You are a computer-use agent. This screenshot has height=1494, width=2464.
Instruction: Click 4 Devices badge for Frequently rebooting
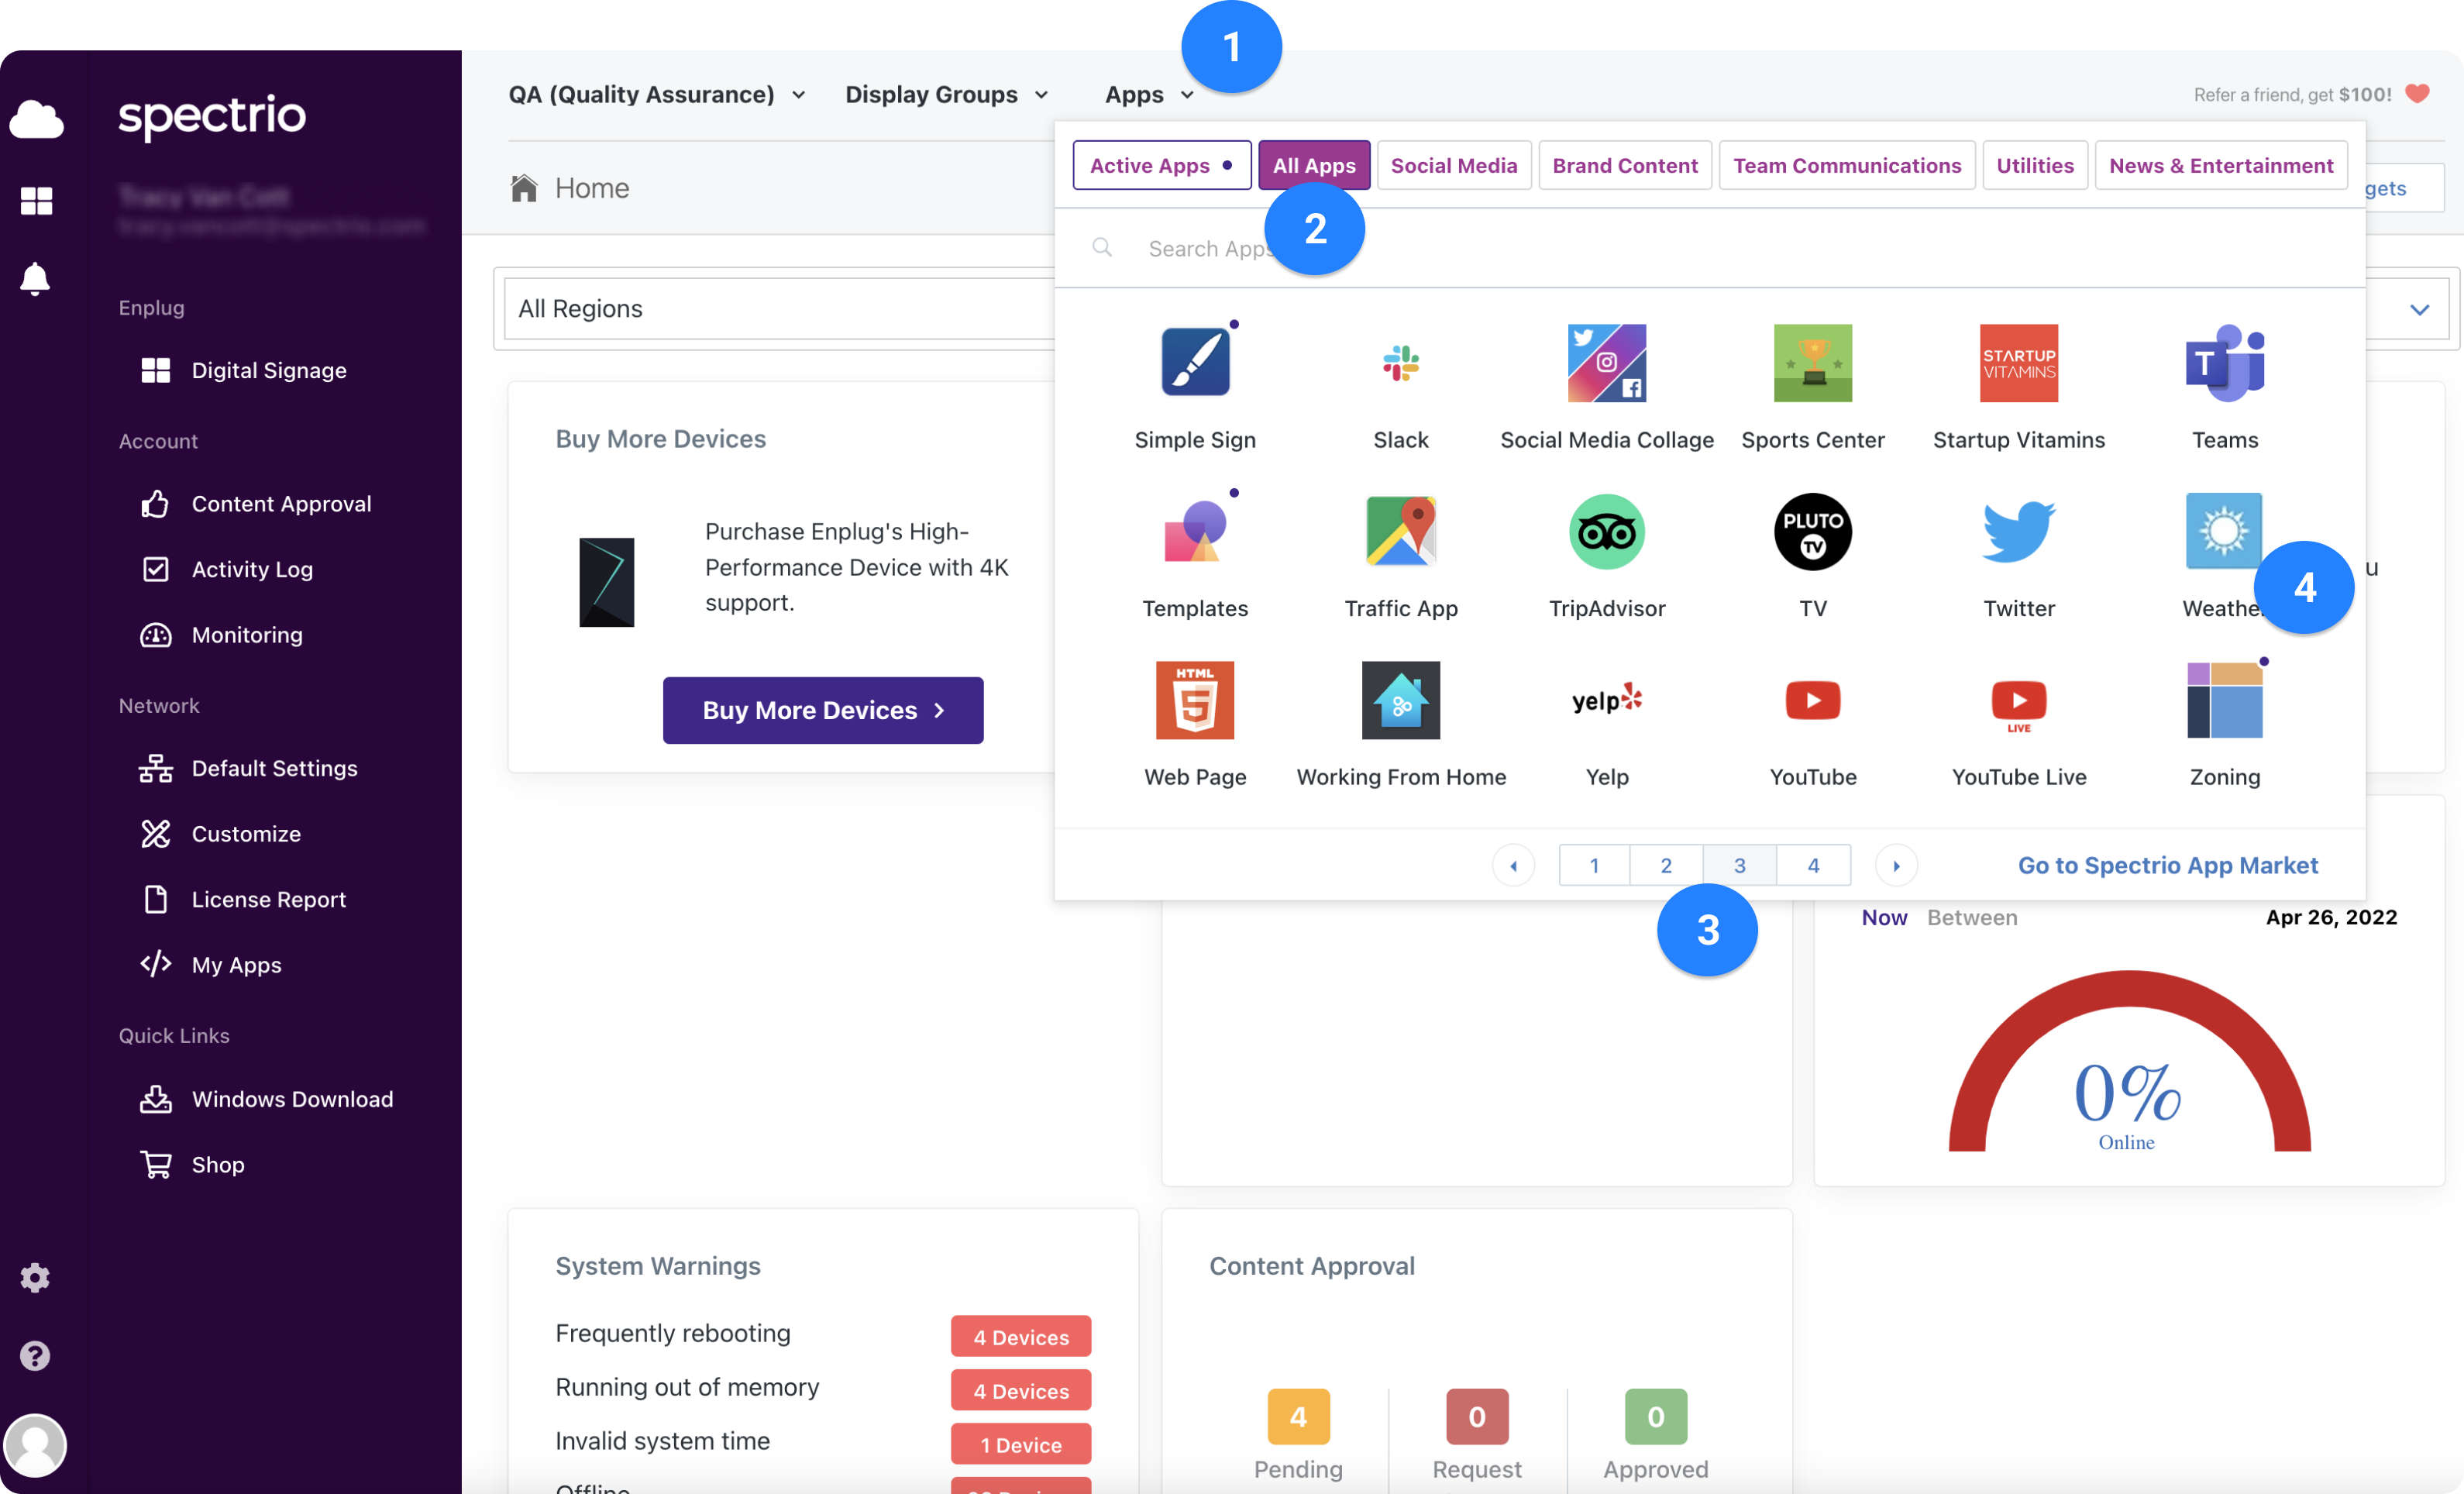[1021, 1336]
